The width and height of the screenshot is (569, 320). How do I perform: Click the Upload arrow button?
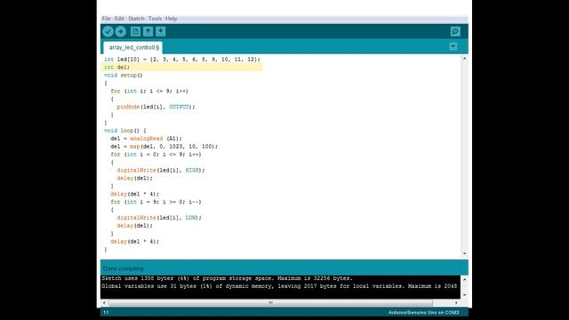(121, 32)
